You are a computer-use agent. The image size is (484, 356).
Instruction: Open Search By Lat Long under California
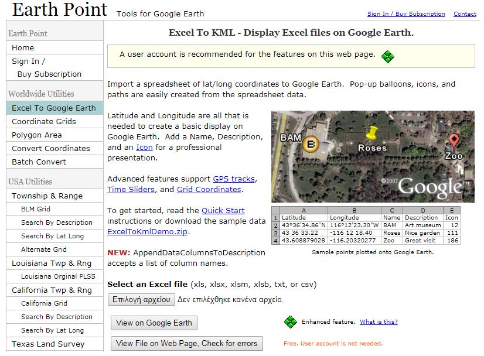tap(54, 330)
